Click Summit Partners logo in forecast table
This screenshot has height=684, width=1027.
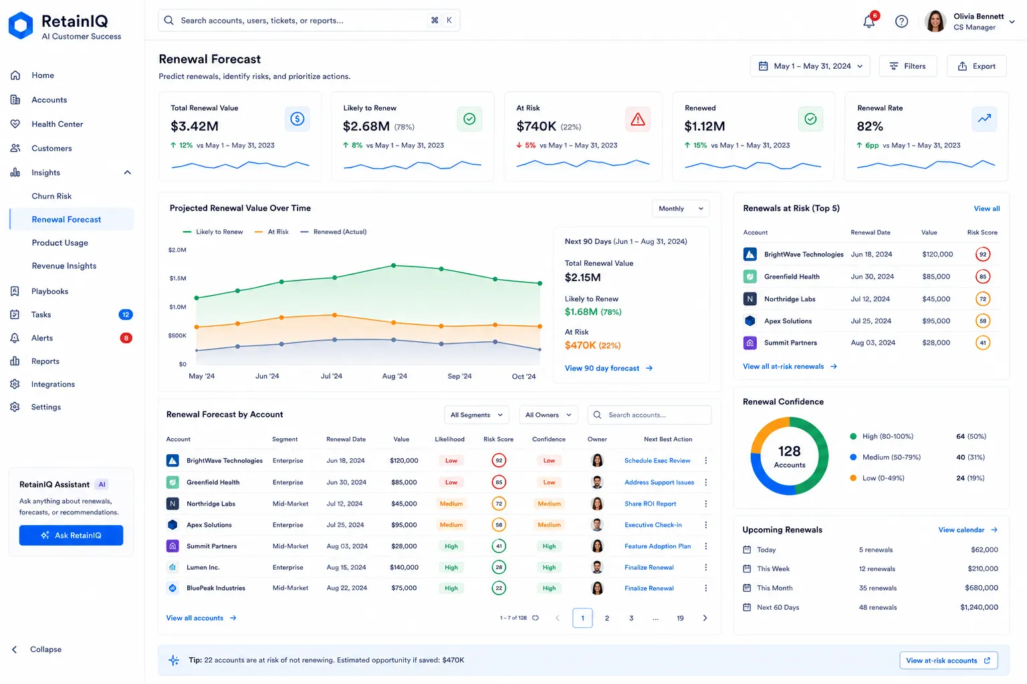(173, 546)
